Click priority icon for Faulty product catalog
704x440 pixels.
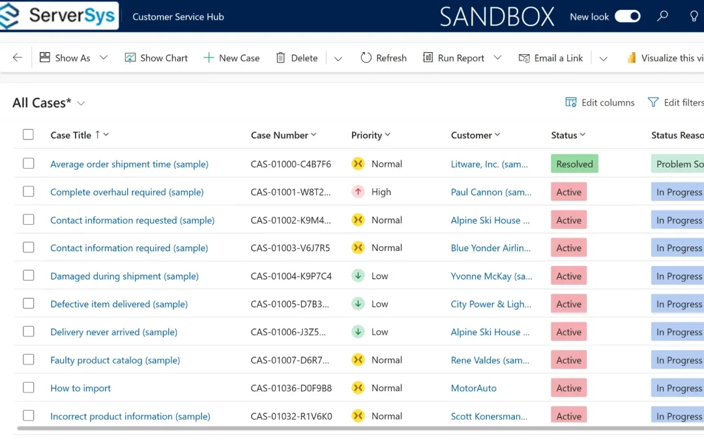(x=358, y=360)
